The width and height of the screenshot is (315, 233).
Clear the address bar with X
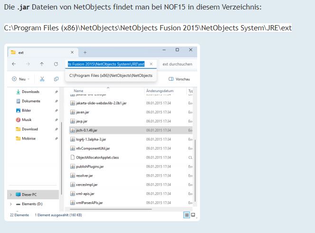pyautogui.click(x=151, y=64)
